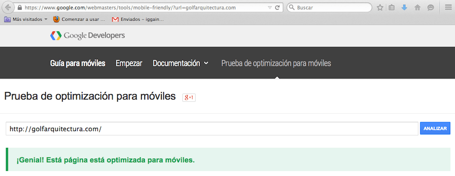Open the Firefox hamburger menu
455x176 pixels.
coord(448,8)
